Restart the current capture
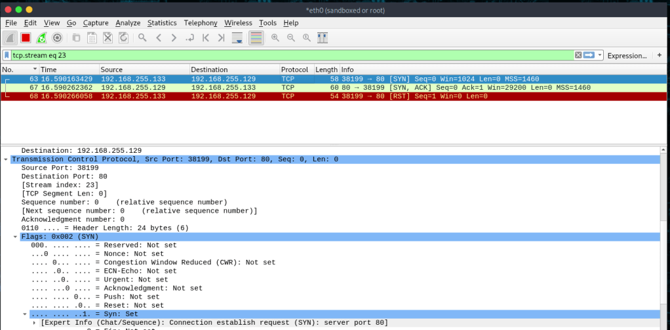The image size is (670, 330). tap(41, 38)
